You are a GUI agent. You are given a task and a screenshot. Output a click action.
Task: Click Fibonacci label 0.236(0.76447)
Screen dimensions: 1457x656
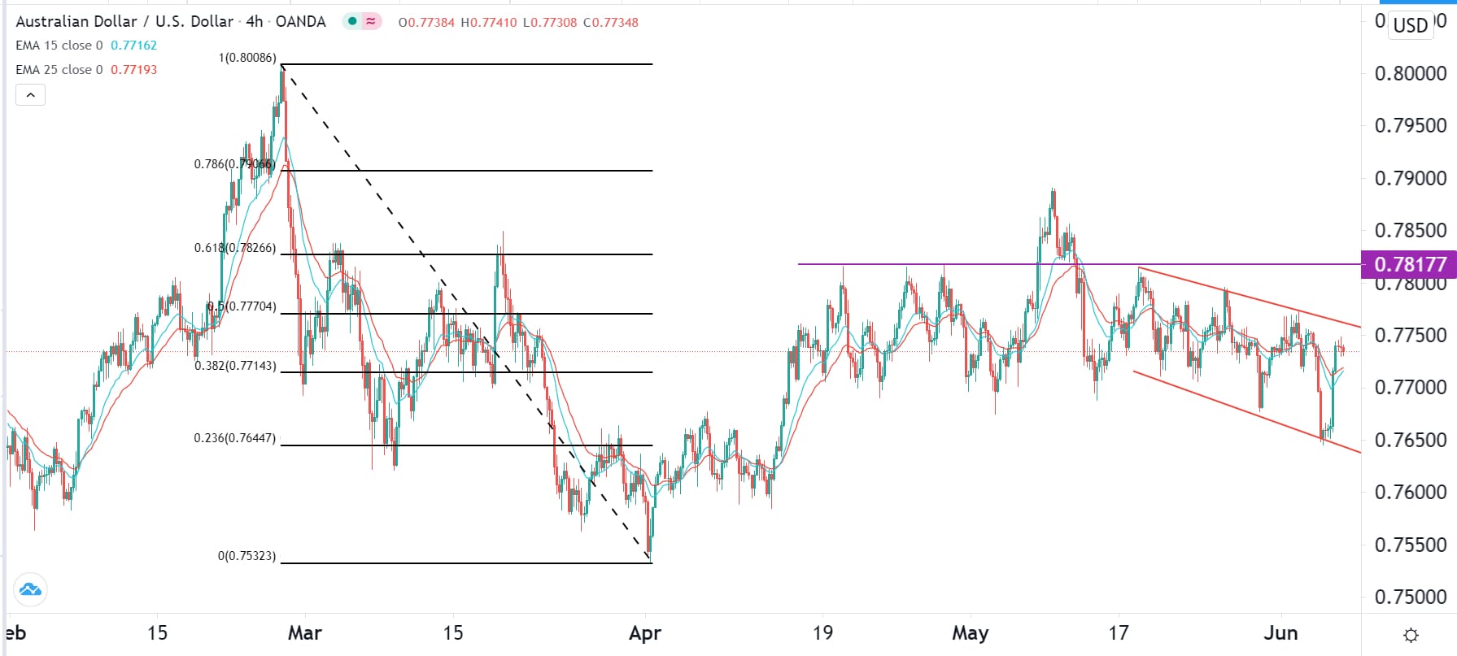pos(234,438)
